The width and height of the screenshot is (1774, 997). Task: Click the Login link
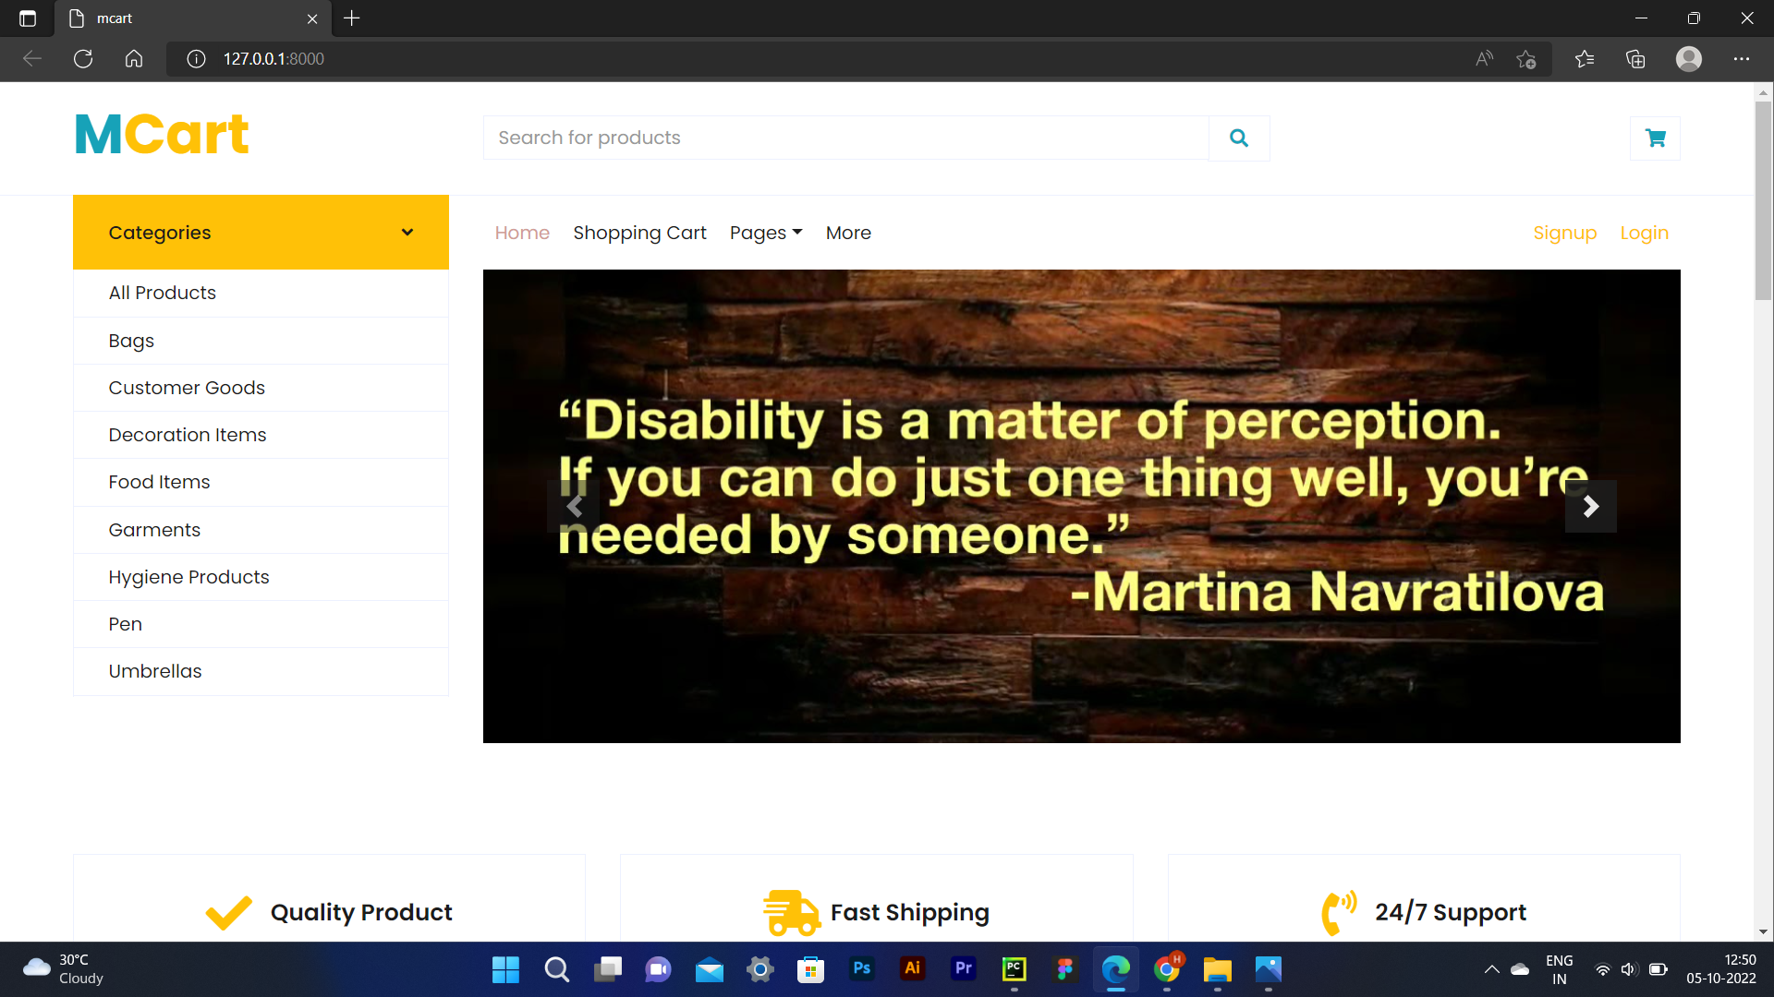pos(1644,233)
